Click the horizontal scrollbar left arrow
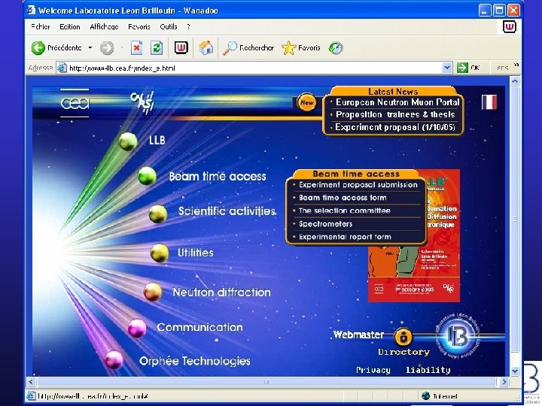Image resolution: width=542 pixels, height=406 pixels. tap(31, 381)
